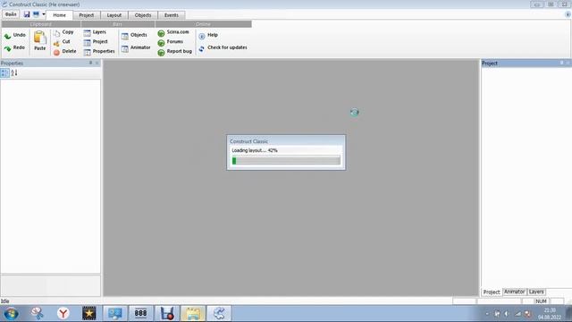Switch to the Events ribbon tab

point(171,15)
